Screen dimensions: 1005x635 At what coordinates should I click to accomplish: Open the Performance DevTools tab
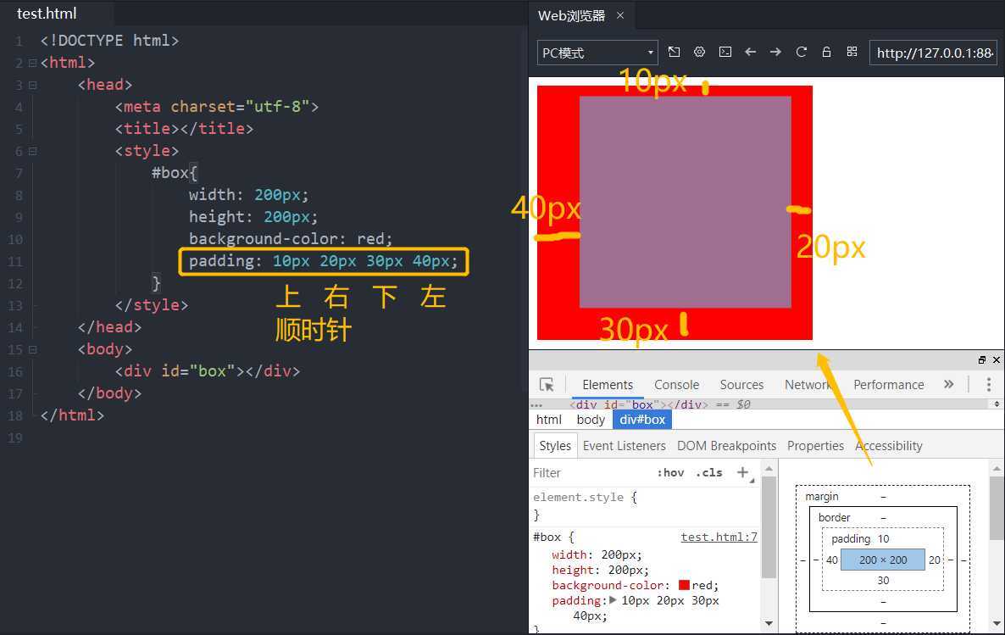[x=888, y=384]
